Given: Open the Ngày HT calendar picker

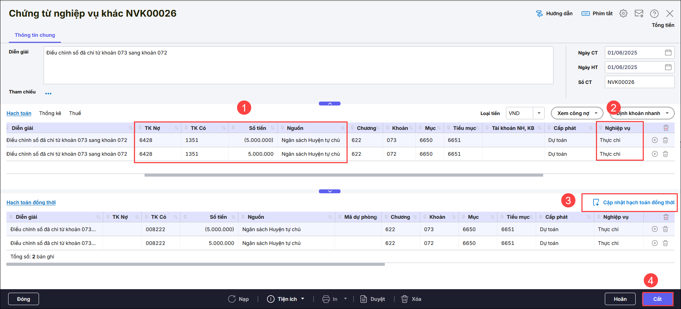Looking at the screenshot, I should (668, 67).
